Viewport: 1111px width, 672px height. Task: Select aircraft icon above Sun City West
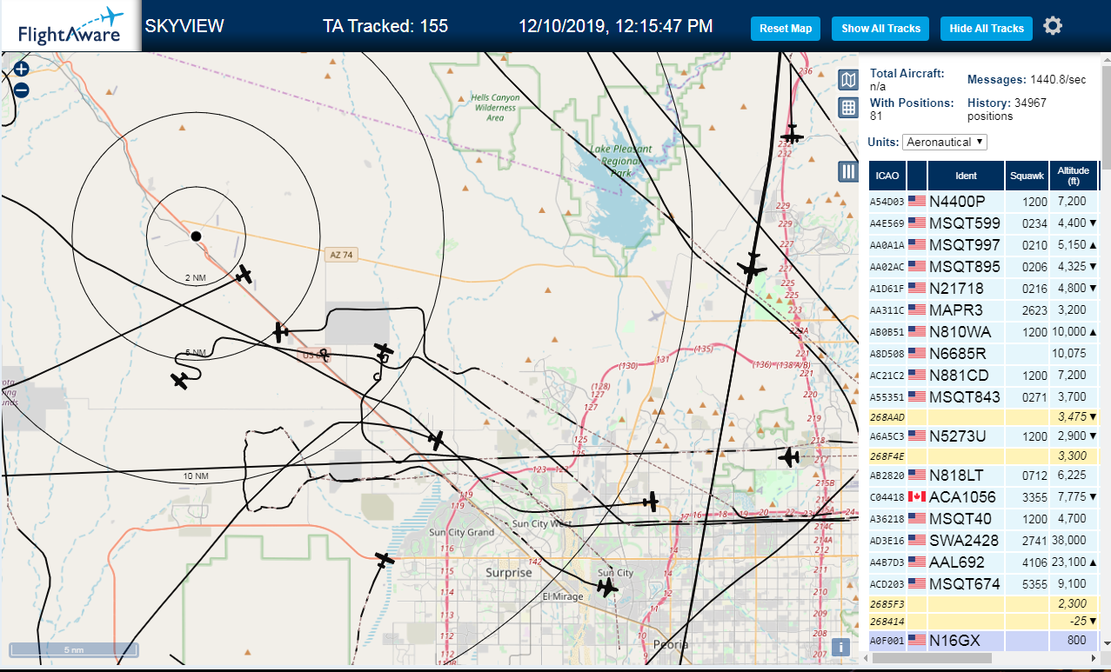[x=651, y=502]
